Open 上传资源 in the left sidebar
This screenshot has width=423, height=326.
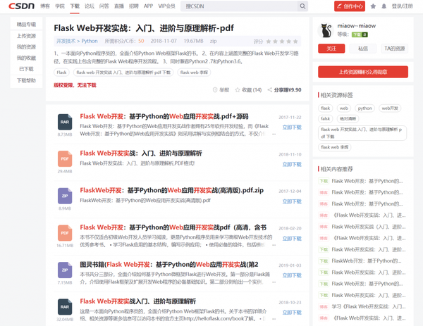coord(26,36)
